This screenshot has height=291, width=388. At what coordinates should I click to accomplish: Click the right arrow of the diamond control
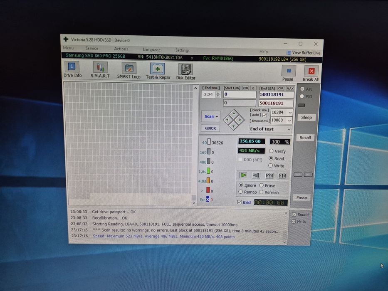tap(240, 120)
